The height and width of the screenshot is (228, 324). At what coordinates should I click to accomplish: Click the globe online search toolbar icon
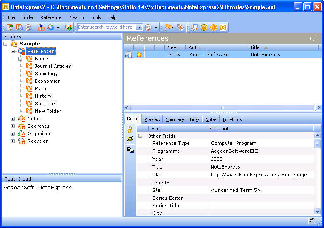[51, 27]
